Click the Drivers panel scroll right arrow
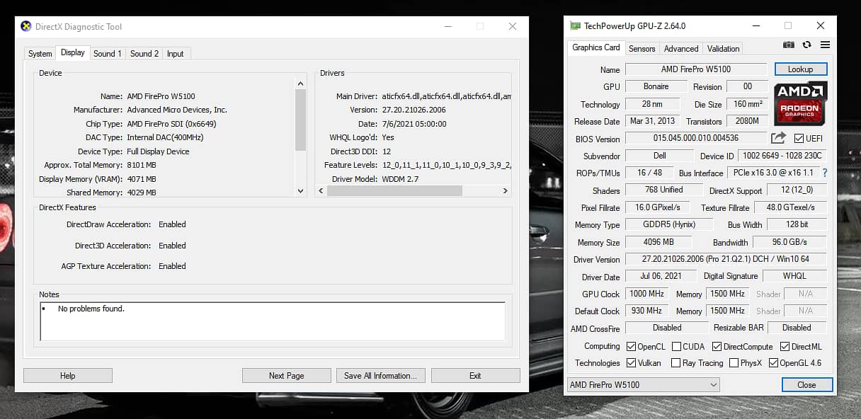The height and width of the screenshot is (419, 861). (x=505, y=191)
